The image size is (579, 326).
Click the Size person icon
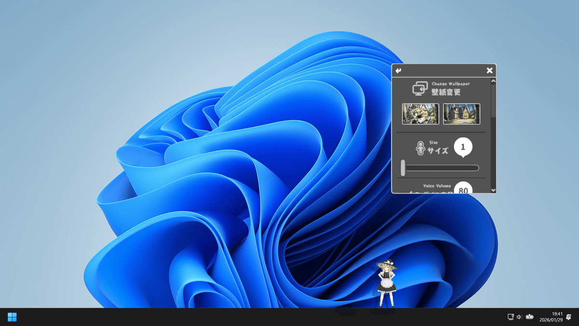(420, 148)
